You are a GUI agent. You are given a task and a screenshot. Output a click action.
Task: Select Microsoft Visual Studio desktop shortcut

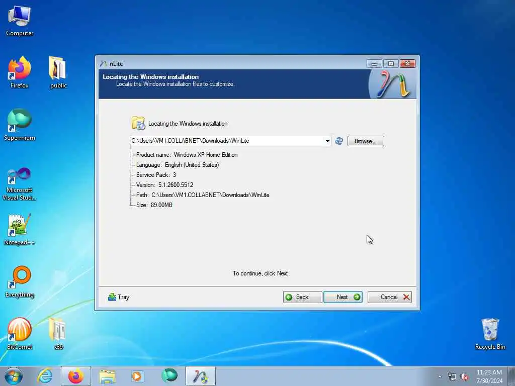pos(20,184)
